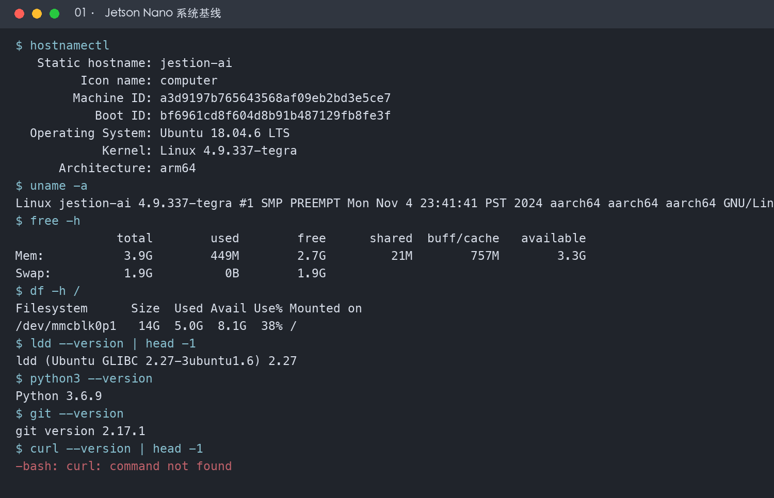Click the 'ldd --version | head -1' command
This screenshot has width=774, height=498.
pyautogui.click(x=106, y=343)
